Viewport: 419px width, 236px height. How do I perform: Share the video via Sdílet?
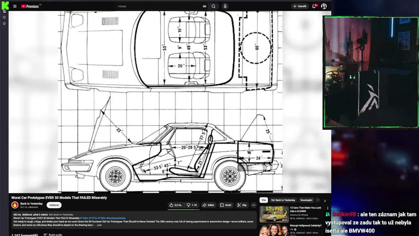click(x=208, y=205)
